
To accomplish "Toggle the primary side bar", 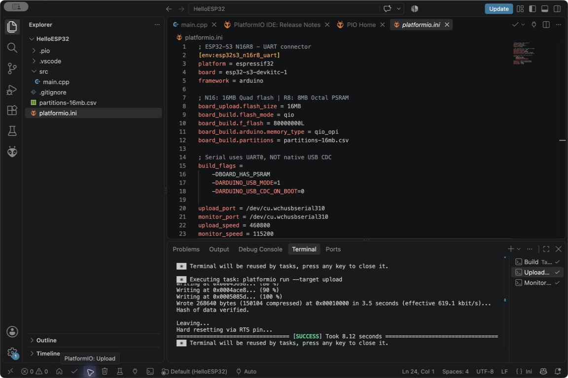I will click(x=532, y=9).
